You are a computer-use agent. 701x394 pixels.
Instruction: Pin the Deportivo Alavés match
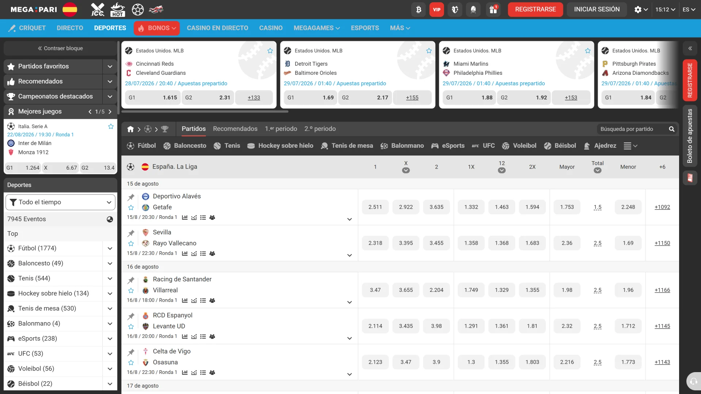(131, 197)
